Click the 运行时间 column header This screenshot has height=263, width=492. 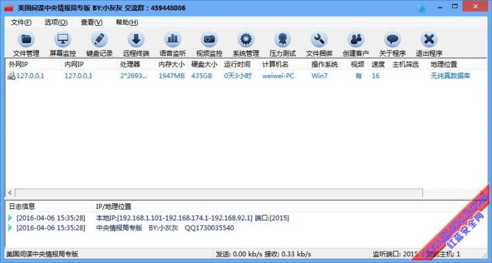[240, 65]
